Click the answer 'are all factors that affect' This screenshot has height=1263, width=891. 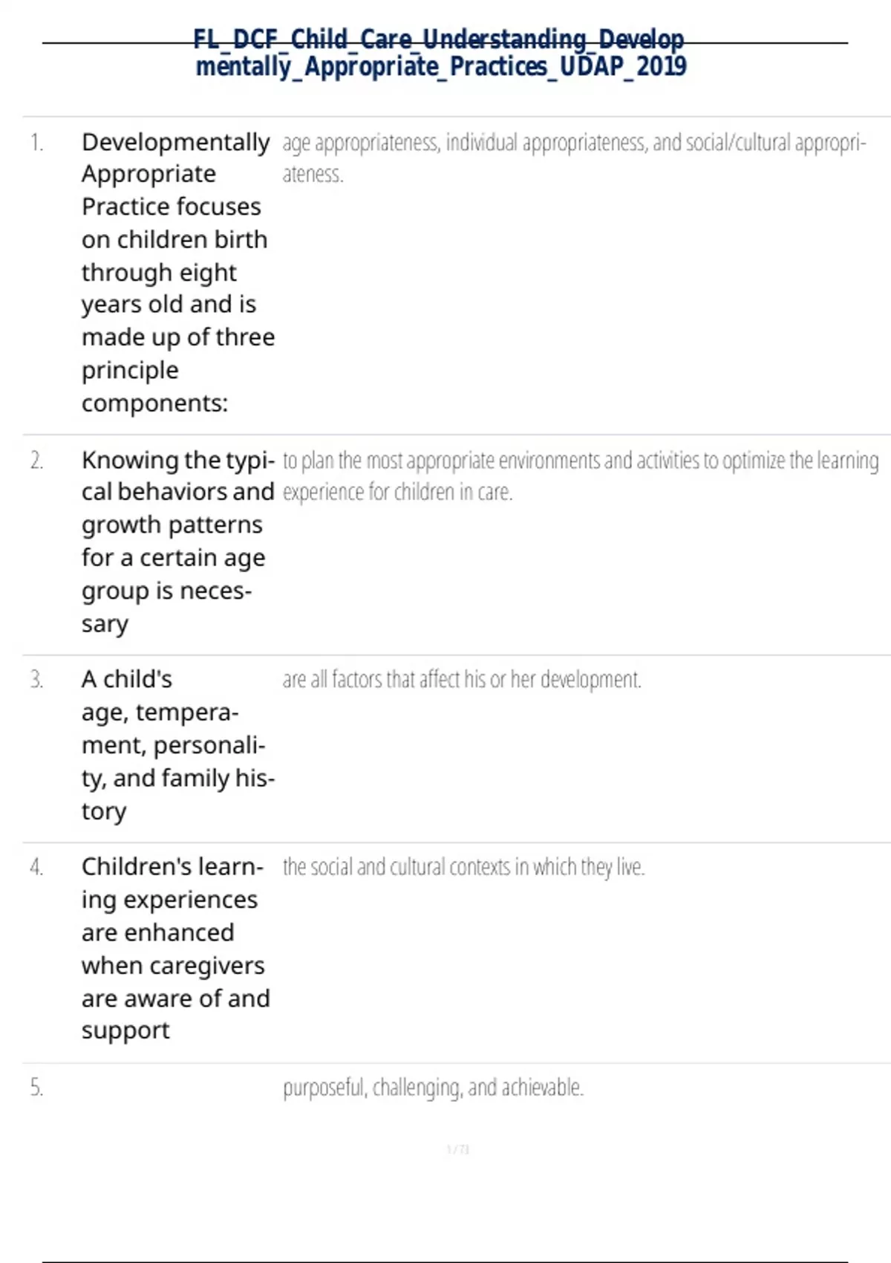click(x=461, y=680)
